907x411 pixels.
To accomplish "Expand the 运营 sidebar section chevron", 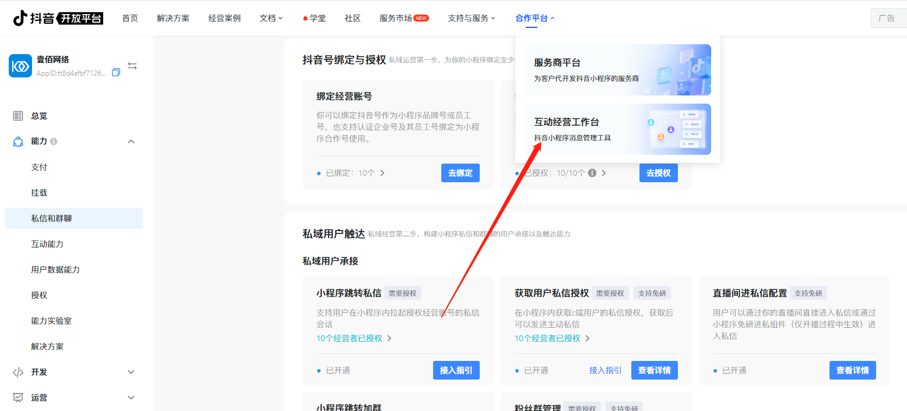I will pos(131,398).
